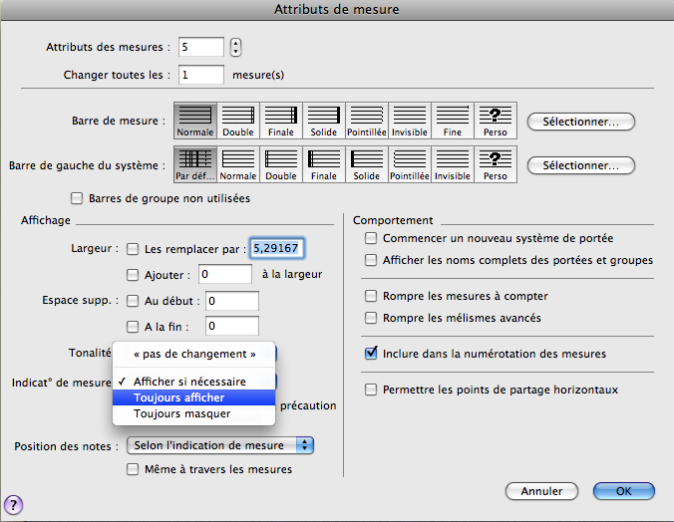Uncheck Inclure dans la numérotation des mesures
This screenshot has width=674, height=522.
point(372,354)
